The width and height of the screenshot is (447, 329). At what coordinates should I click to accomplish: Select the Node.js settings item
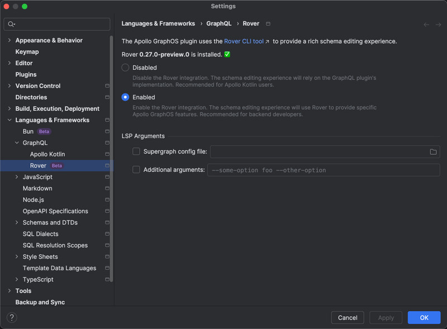coord(34,200)
